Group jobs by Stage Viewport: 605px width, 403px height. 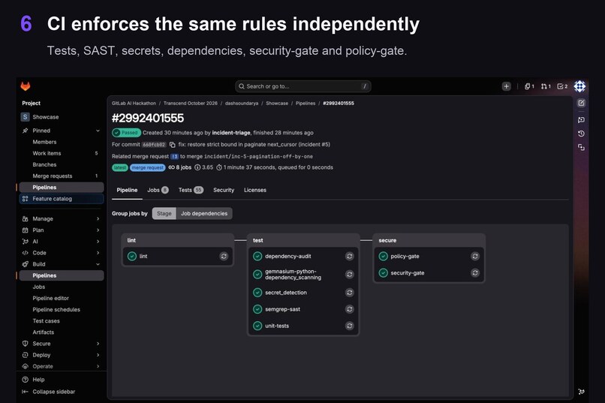[164, 213]
